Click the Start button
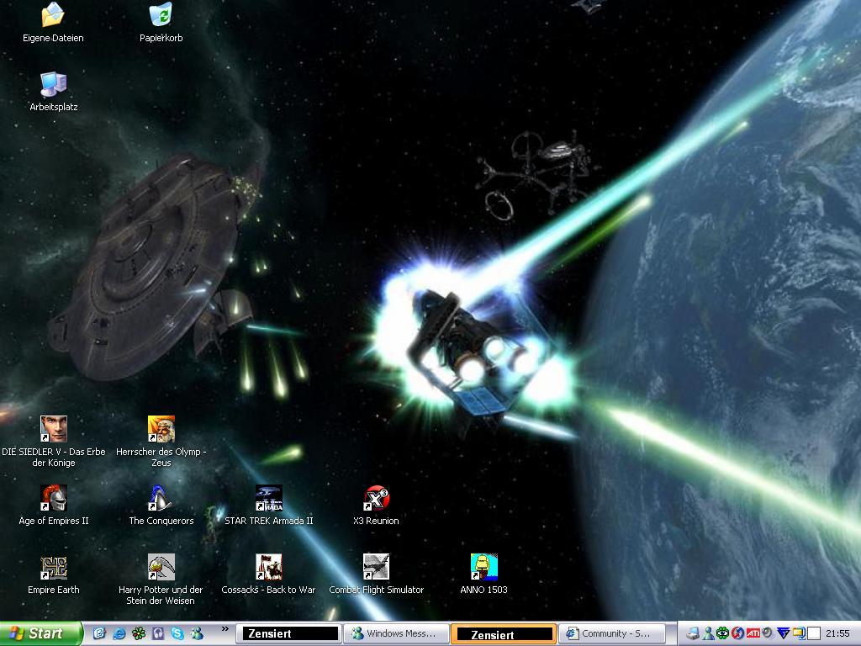Screen dimensions: 861x646 [x=40, y=633]
